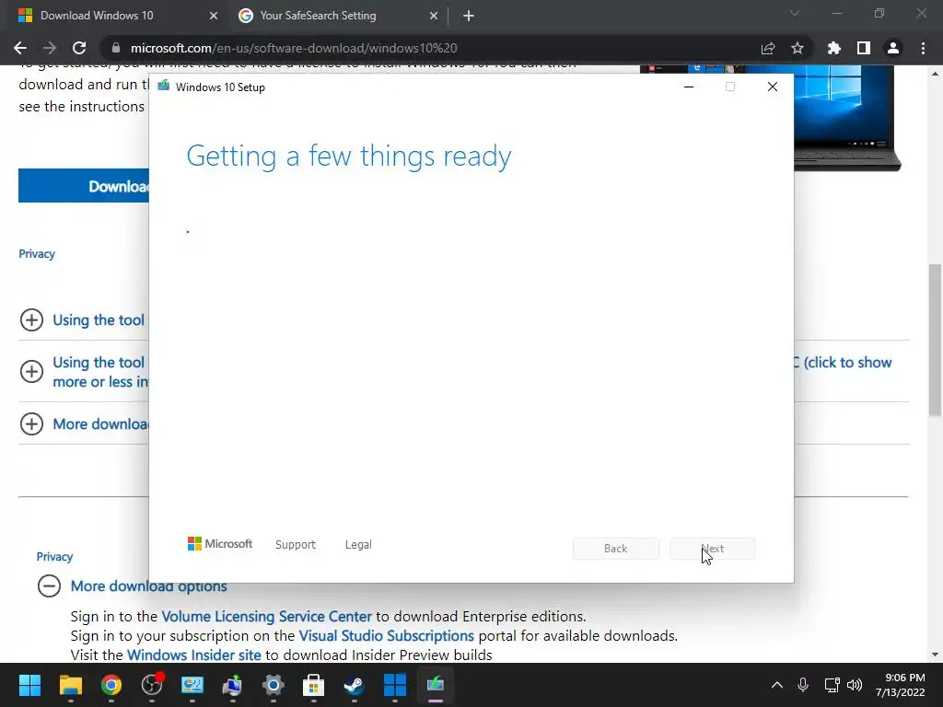
Task: Expand the More downloa section plus icon
Action: (32, 423)
